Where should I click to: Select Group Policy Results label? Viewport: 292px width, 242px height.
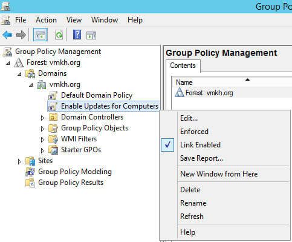pos(71,183)
